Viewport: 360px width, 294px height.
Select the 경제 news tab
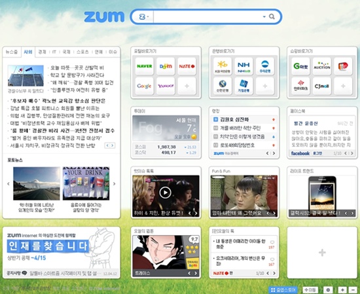[x=42, y=52]
